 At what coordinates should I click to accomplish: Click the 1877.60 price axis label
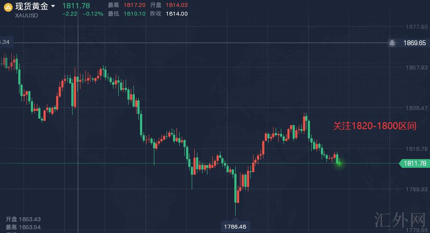[416, 27]
